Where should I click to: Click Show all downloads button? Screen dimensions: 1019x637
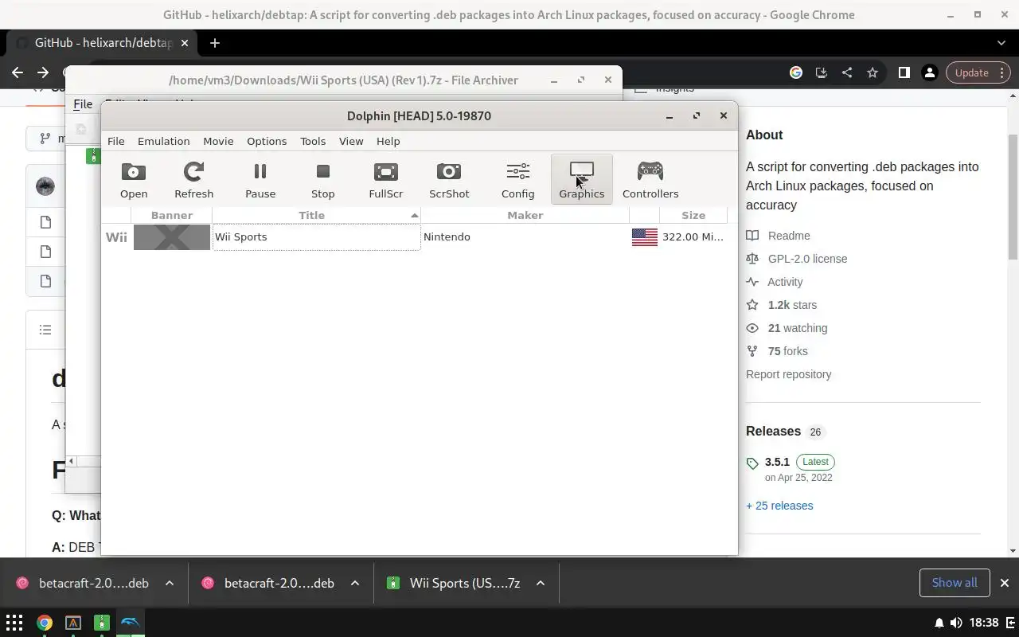tap(955, 583)
